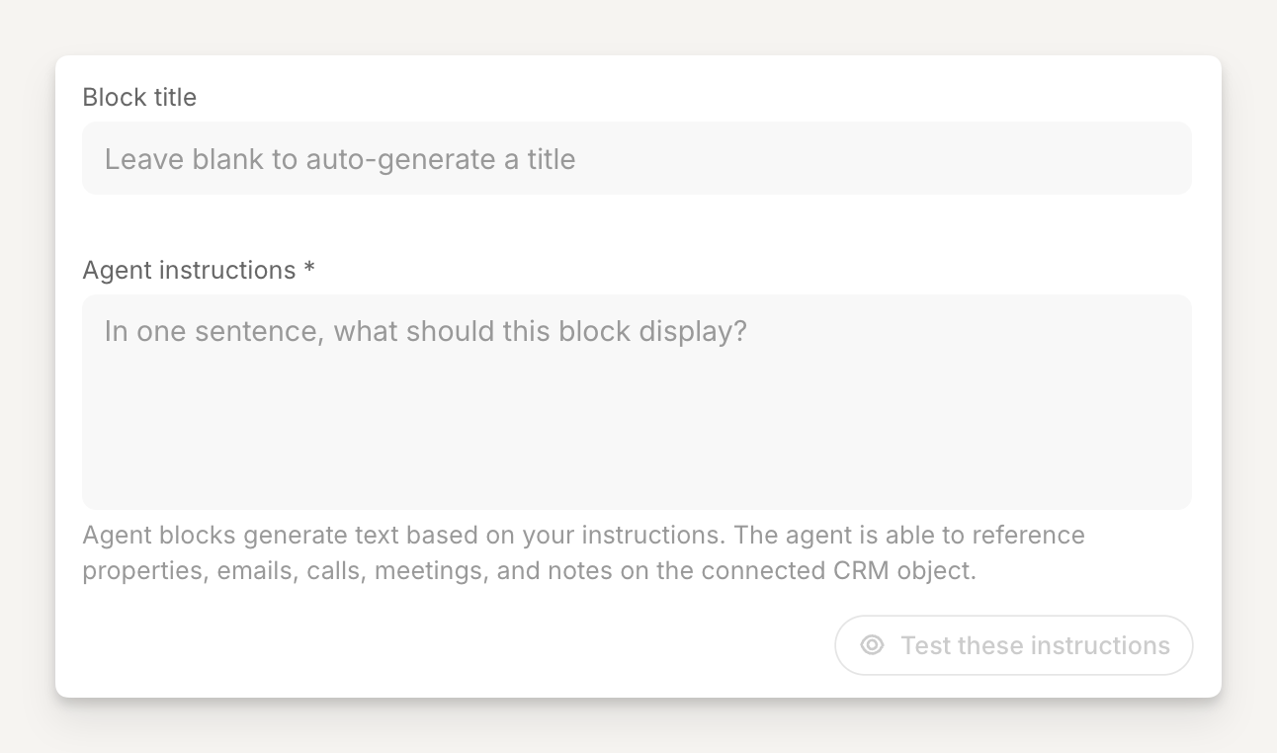Click the white card space left of Test button
Screen dimensions: 1277x753
(x=445, y=645)
